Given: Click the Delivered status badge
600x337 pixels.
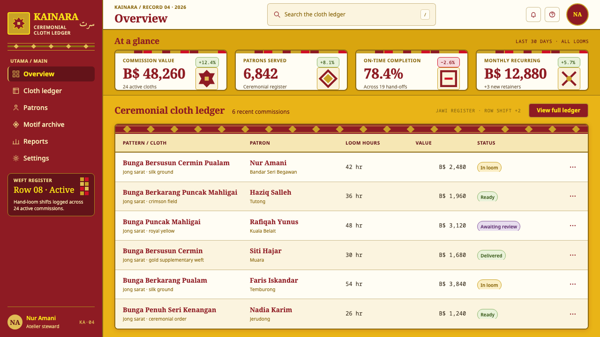Looking at the screenshot, I should coord(491,256).
